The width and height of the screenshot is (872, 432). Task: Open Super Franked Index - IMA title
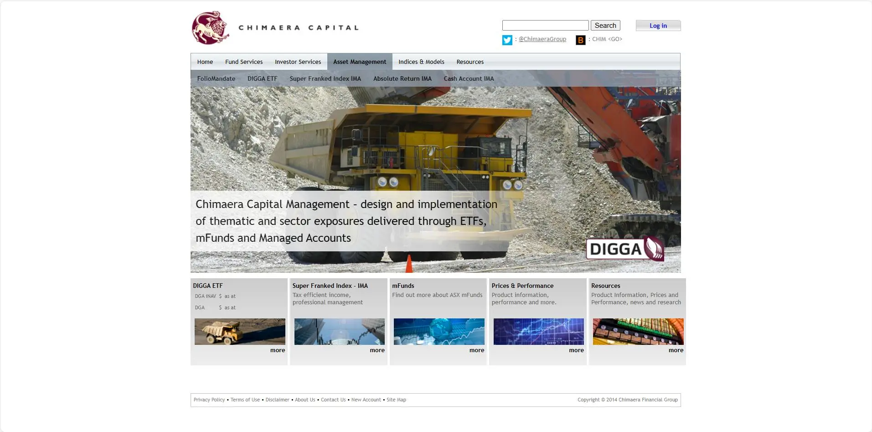(x=330, y=286)
